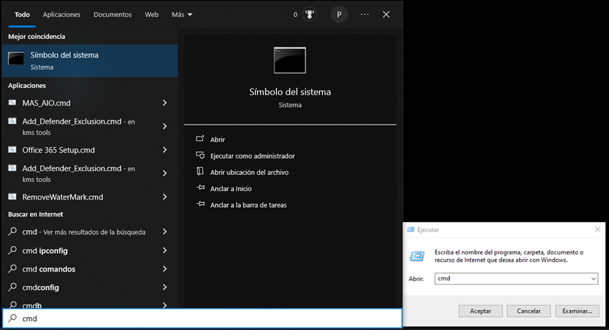Image resolution: width=609 pixels, height=330 pixels.
Task: Expand options for Office 365 Setup.cmd
Action: point(165,150)
